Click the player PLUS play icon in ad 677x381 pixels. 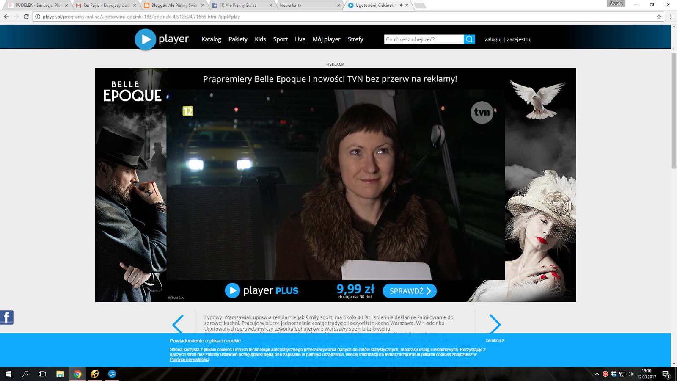(232, 290)
